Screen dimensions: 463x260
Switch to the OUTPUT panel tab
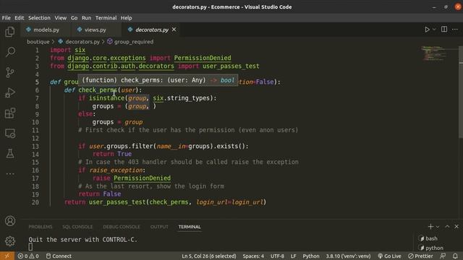[x=159, y=227]
